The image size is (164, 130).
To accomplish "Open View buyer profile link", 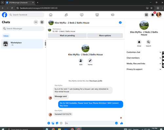I will tap(96, 81).
